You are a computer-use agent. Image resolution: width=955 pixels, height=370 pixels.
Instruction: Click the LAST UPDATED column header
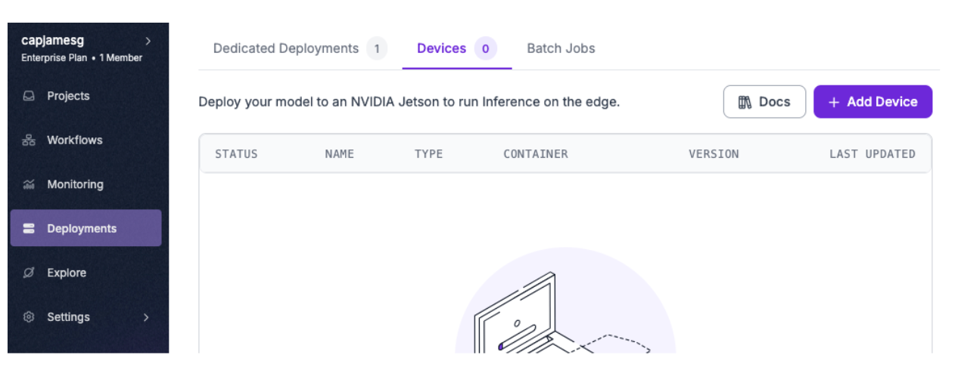872,154
